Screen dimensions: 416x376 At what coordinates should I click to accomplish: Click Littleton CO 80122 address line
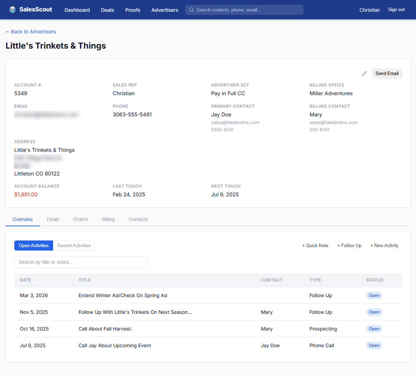(37, 174)
